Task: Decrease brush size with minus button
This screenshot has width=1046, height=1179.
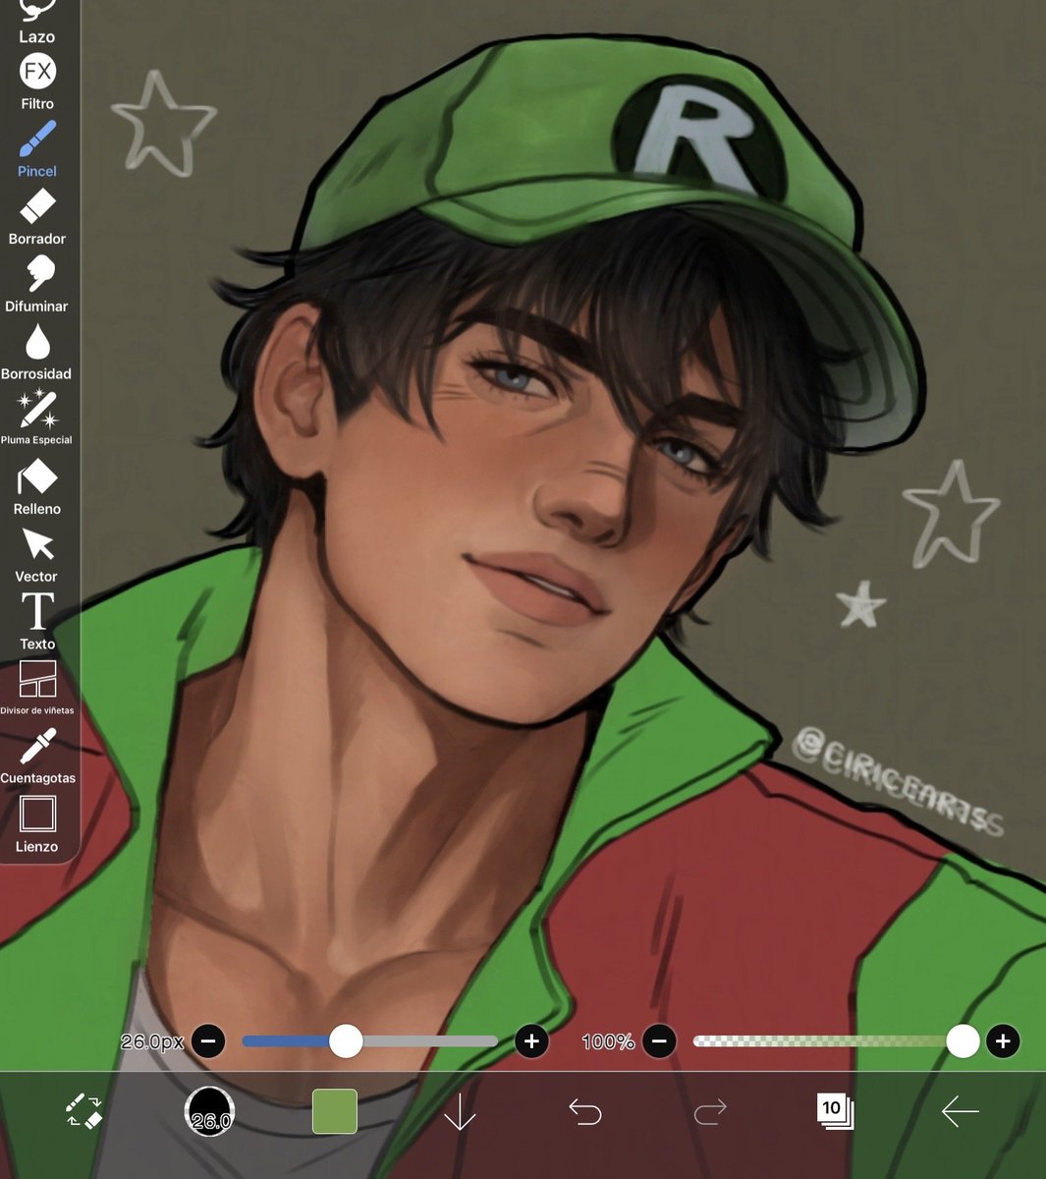Action: pyautogui.click(x=208, y=1040)
